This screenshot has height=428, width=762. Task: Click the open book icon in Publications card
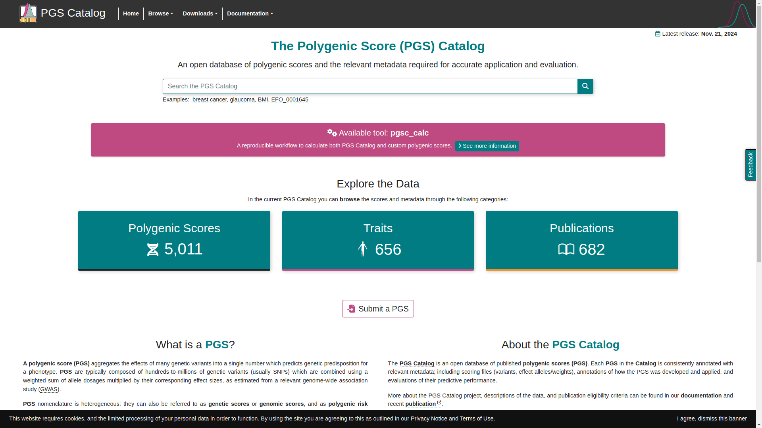[x=566, y=250]
